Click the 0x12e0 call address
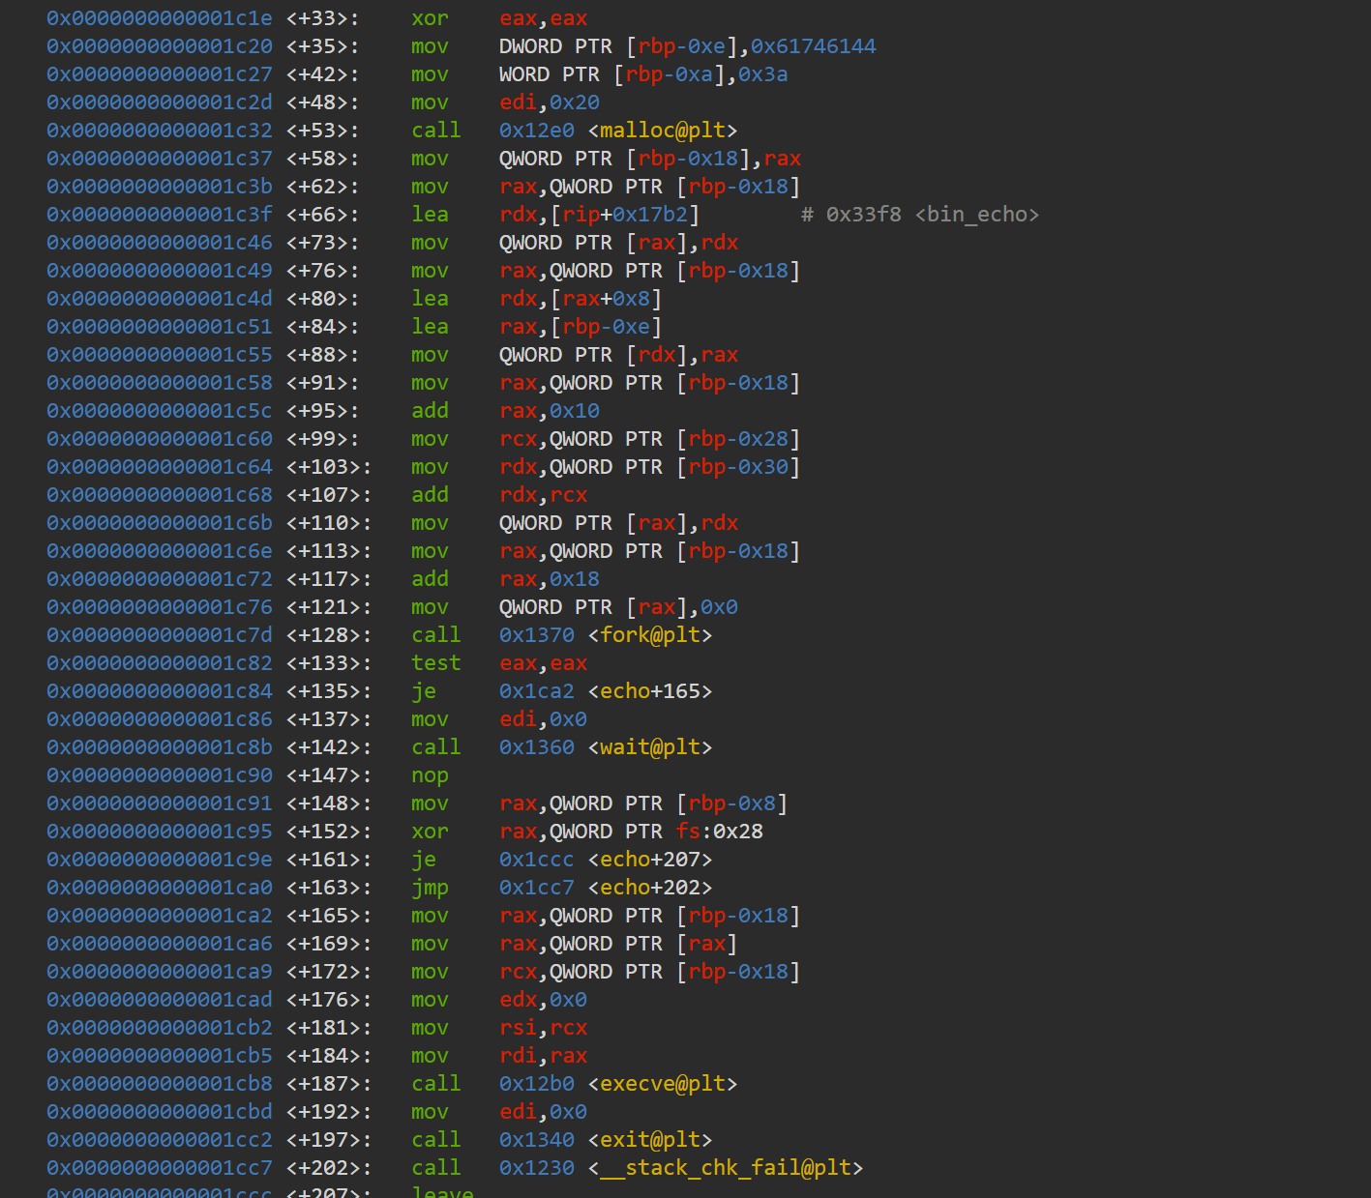The image size is (1371, 1198). coord(537,131)
